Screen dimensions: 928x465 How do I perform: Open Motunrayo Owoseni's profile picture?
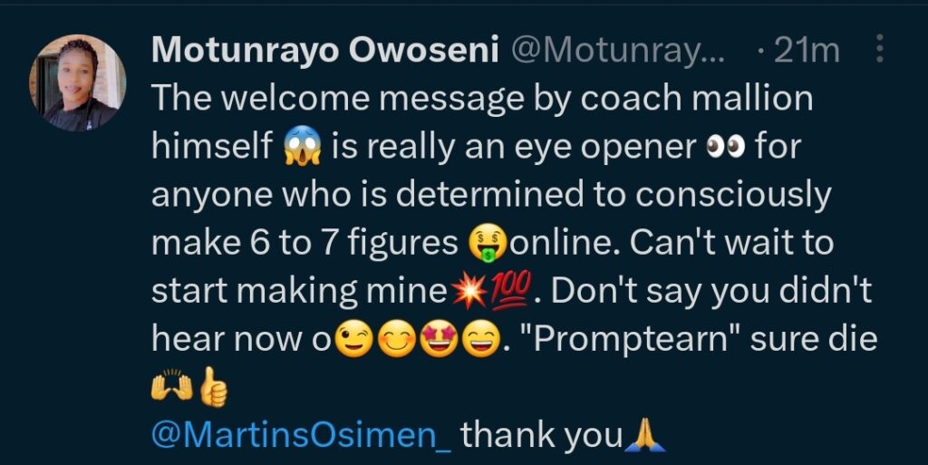[78, 82]
